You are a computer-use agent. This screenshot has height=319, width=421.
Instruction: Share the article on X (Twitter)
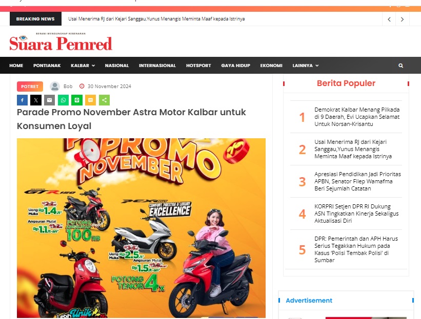click(36, 100)
